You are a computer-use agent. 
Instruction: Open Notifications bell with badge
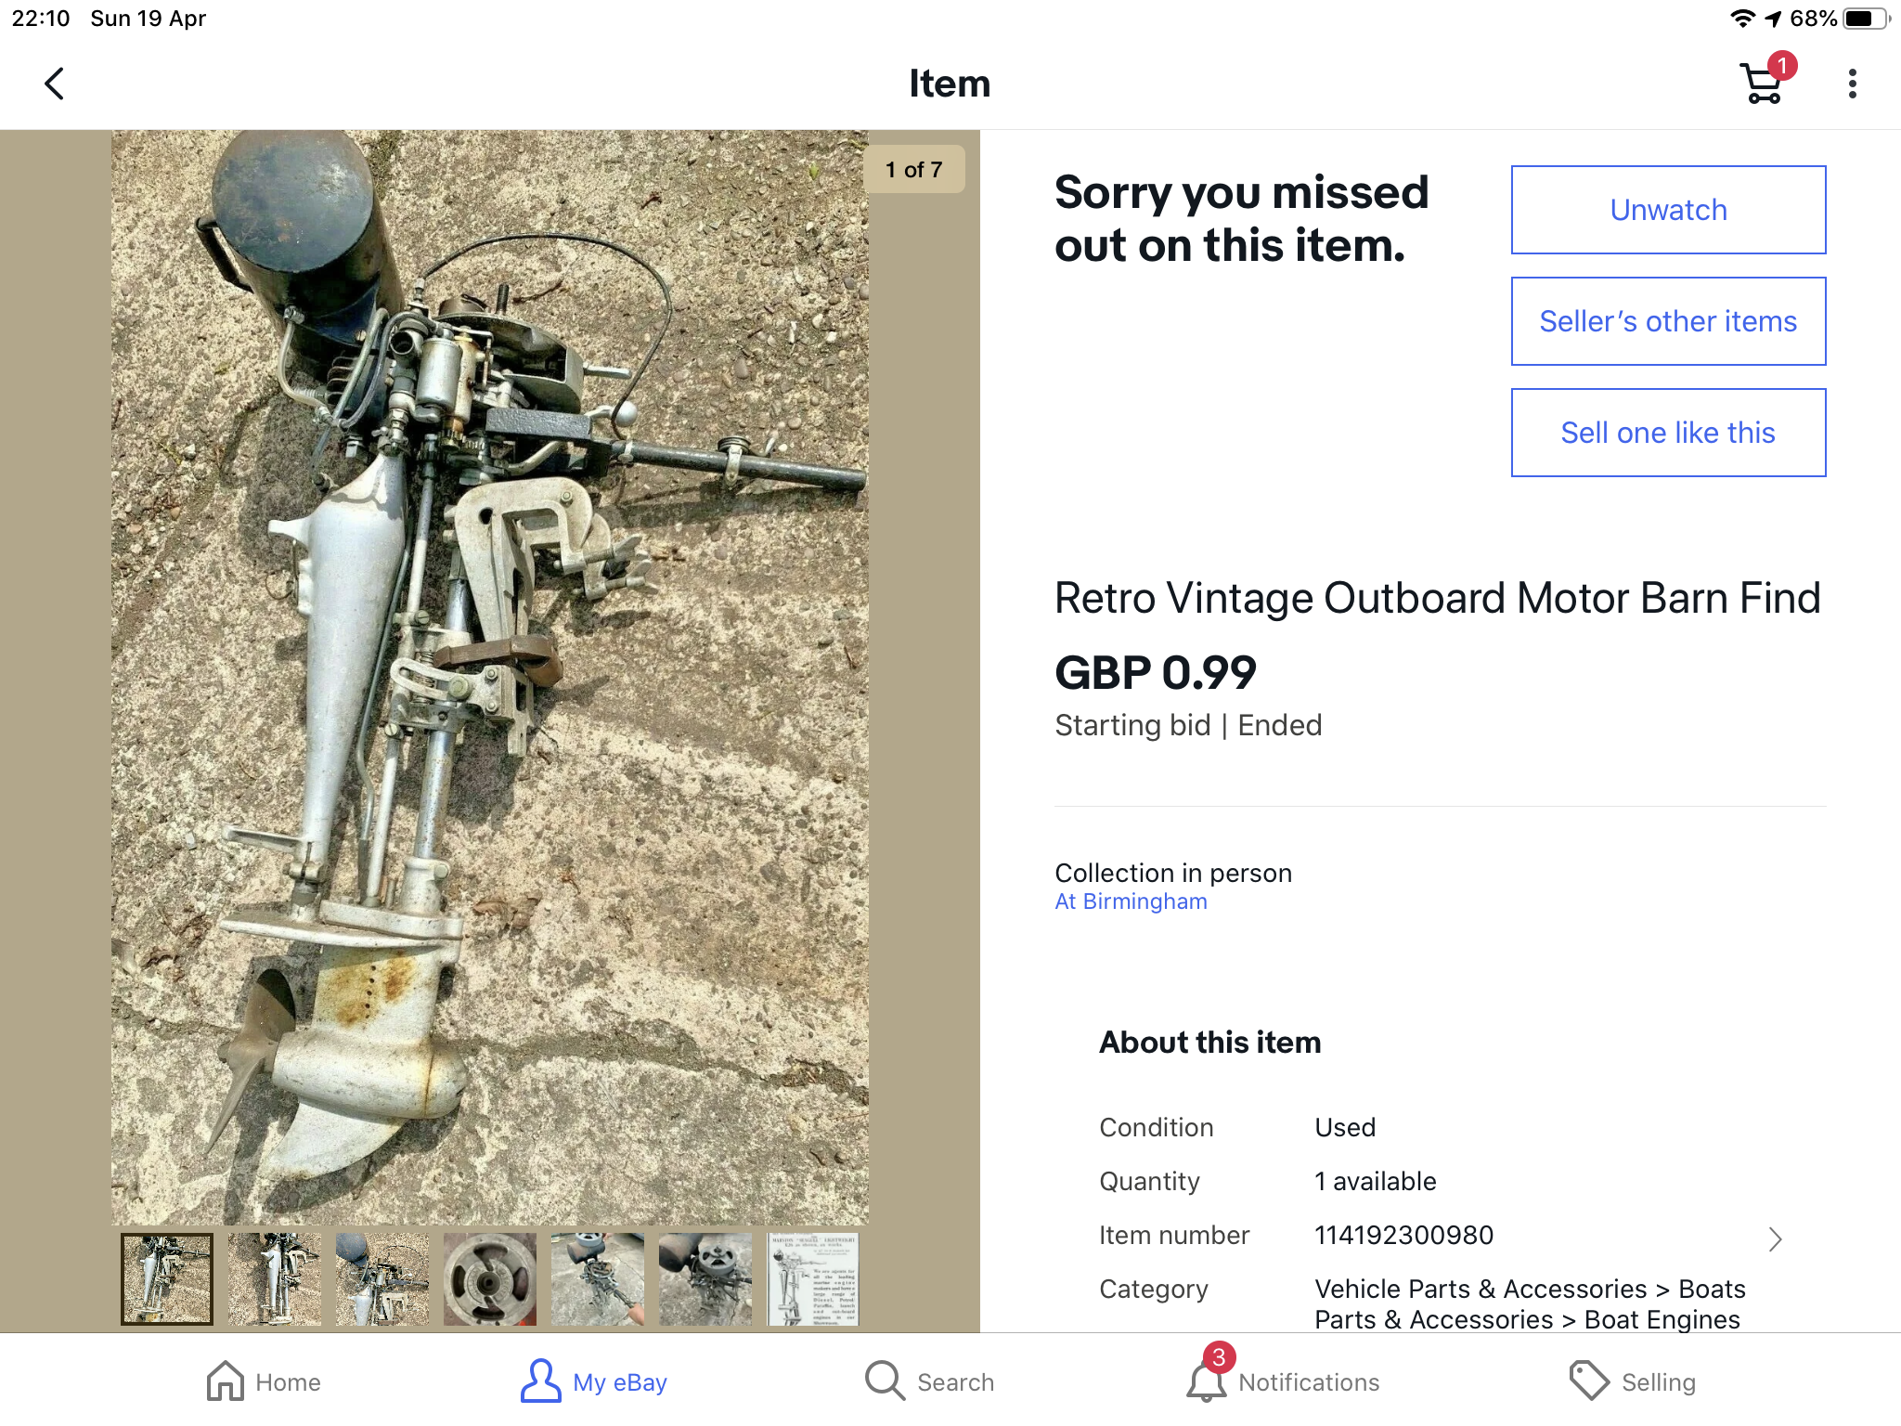click(1209, 1376)
